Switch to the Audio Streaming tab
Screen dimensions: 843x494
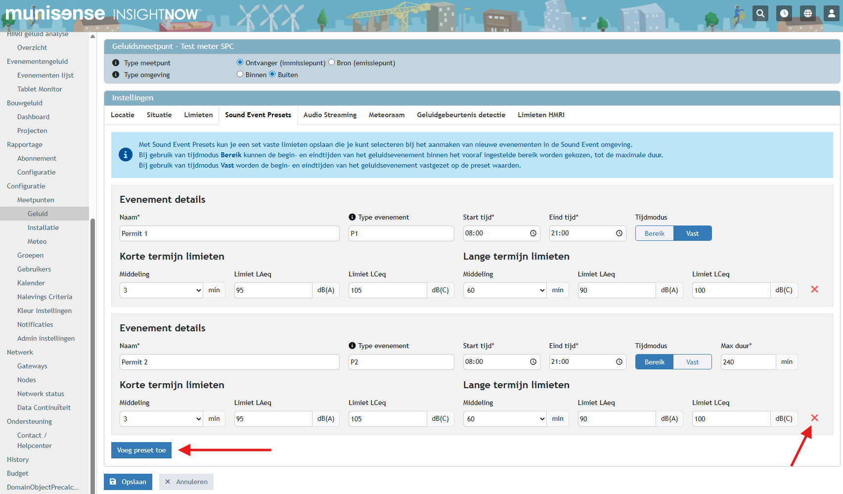click(x=330, y=115)
